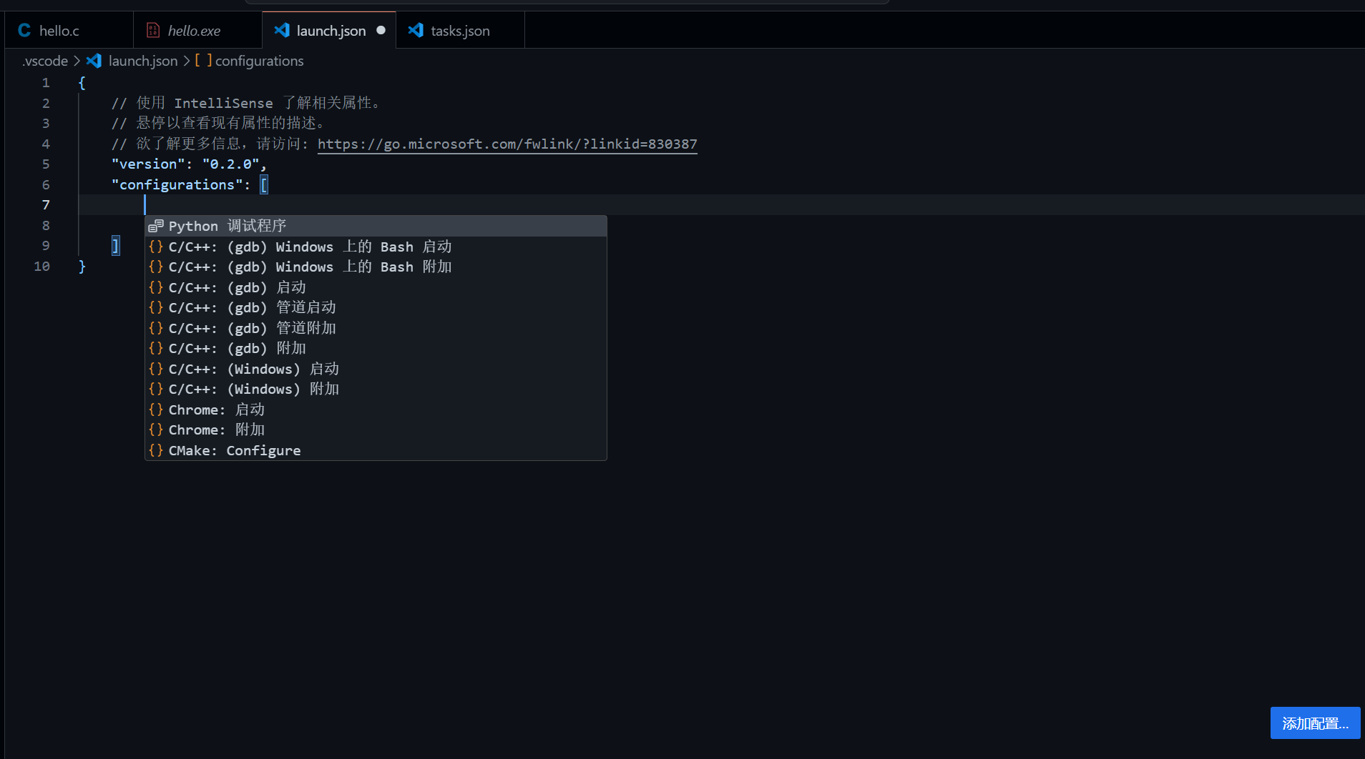Click the braces icon beside CMake: Configure
Screen dimensions: 1365x759
(x=156, y=450)
